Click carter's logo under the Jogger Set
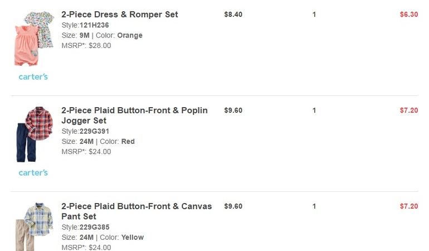Image resolution: width=429 pixels, height=251 pixels. (x=33, y=172)
